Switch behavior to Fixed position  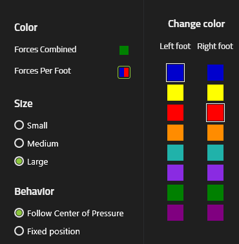tap(19, 231)
